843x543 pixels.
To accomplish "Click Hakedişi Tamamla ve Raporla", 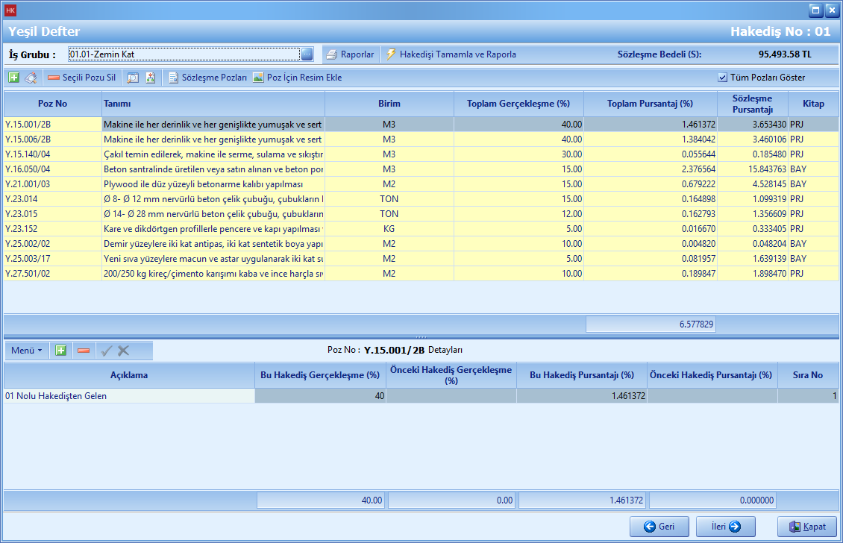I will tap(451, 54).
